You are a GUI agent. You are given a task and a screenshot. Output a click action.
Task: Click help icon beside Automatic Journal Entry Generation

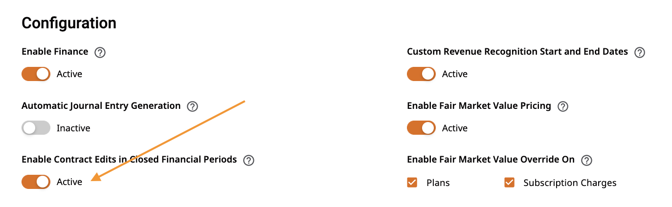[x=192, y=106]
